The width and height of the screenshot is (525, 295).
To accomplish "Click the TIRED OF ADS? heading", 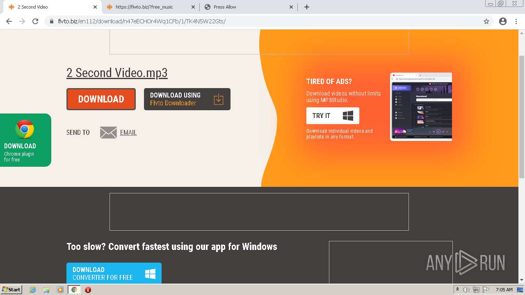I will tap(329, 82).
